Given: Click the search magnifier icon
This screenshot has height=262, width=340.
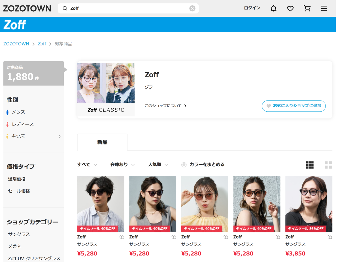Looking at the screenshot, I should (65, 8).
